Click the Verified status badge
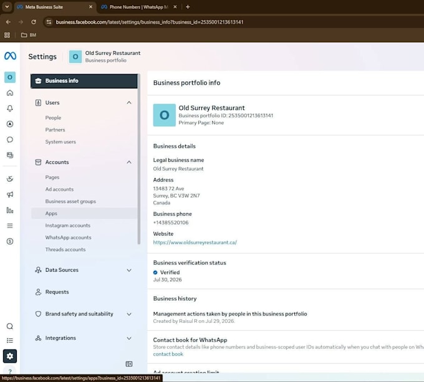This screenshot has height=382, width=424. pyautogui.click(x=166, y=272)
